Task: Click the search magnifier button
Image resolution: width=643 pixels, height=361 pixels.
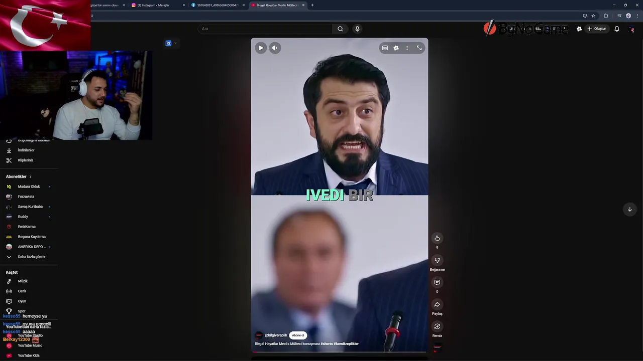Action: coord(340,29)
